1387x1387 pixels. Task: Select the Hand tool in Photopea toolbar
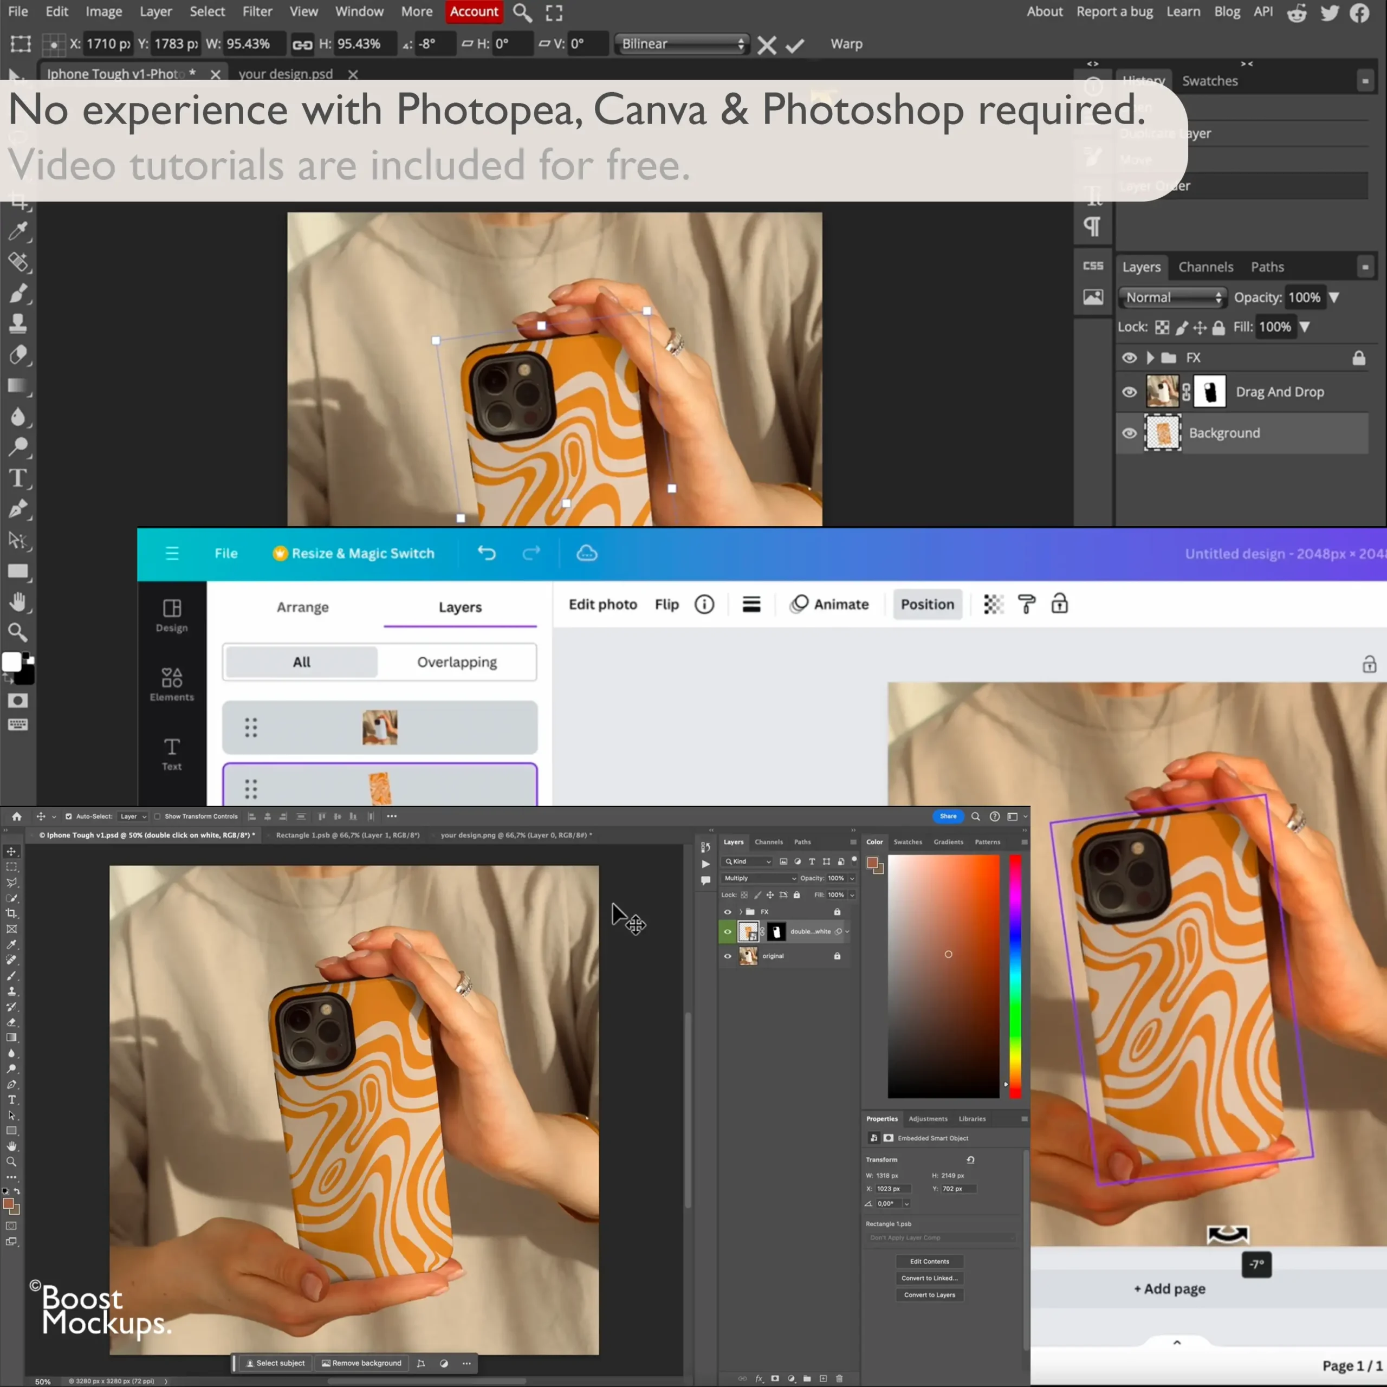(18, 601)
